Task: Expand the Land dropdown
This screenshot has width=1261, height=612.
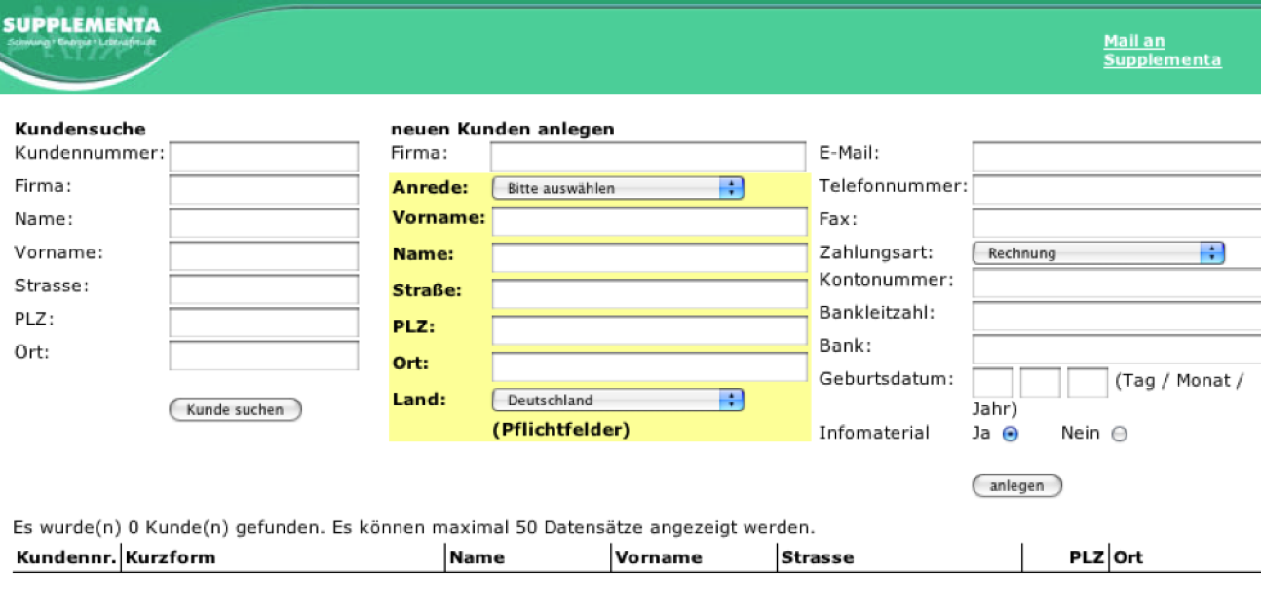Action: tap(618, 400)
